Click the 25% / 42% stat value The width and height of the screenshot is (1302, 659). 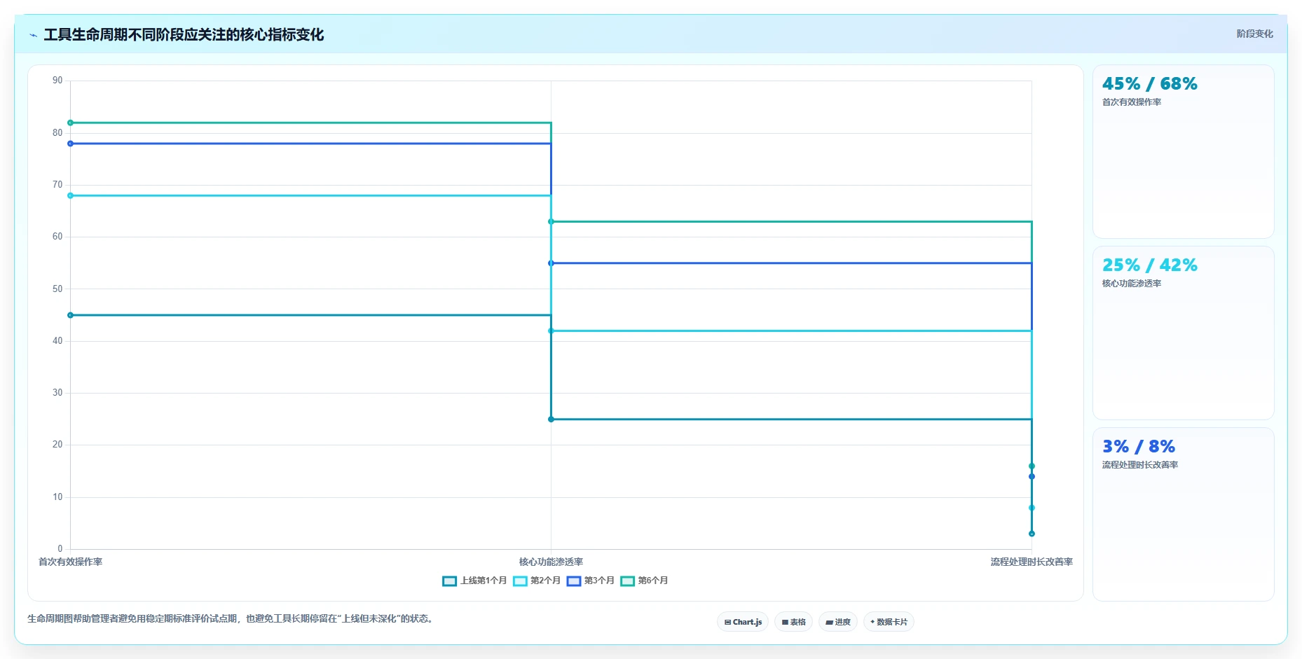[1149, 265]
